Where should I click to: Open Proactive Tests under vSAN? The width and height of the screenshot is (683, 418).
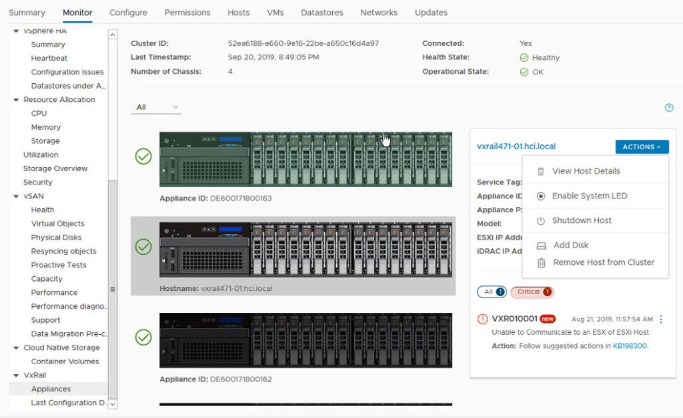[x=59, y=265]
